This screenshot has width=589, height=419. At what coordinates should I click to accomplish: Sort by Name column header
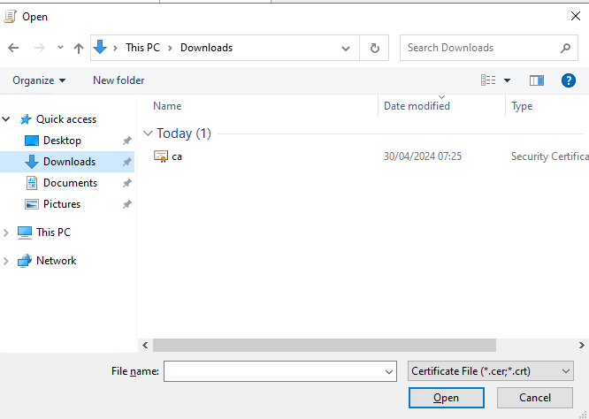167,106
